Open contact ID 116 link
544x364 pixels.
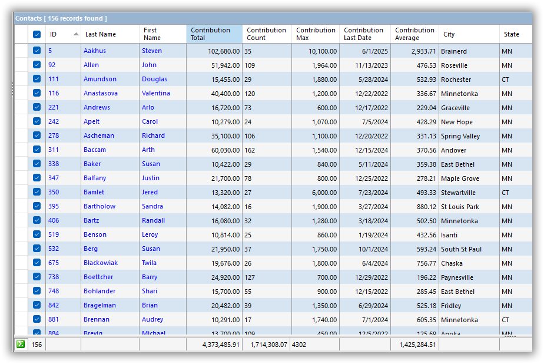click(54, 94)
